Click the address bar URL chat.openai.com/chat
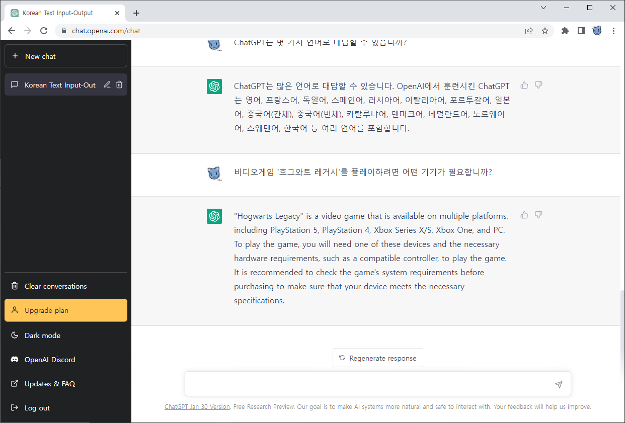 coord(106,31)
